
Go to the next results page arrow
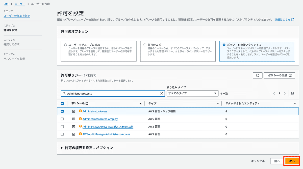[285, 93]
